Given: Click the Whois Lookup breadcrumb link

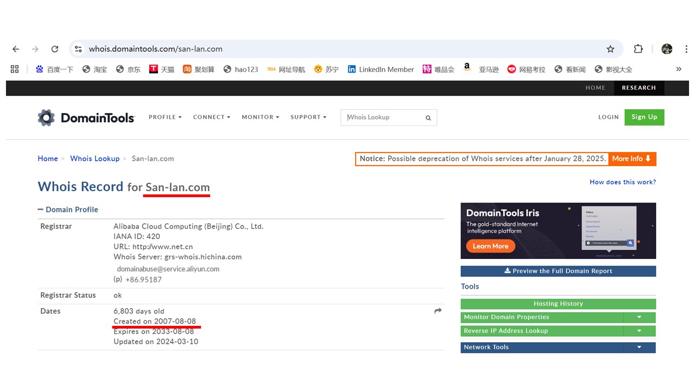Looking at the screenshot, I should [x=95, y=159].
